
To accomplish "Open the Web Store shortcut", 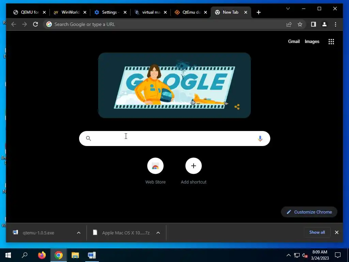I will 155,171.
